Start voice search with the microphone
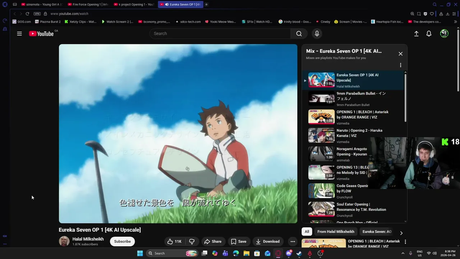460x259 pixels. [317, 33]
